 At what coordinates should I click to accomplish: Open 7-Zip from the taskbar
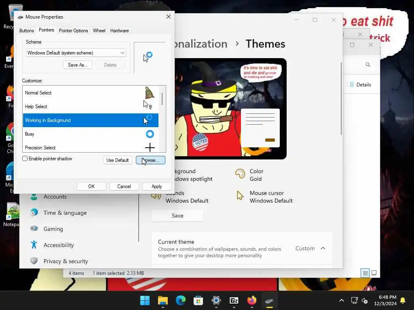[x=234, y=300]
